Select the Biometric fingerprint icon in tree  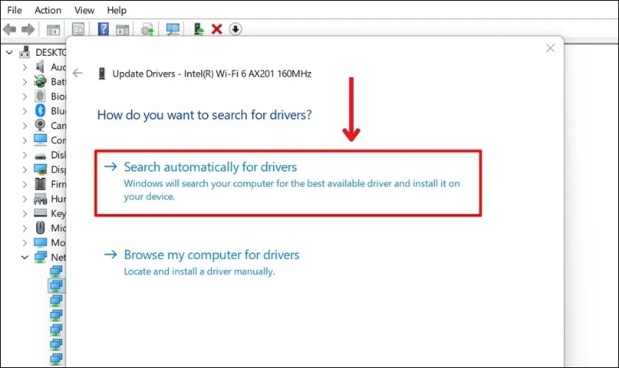click(x=41, y=96)
